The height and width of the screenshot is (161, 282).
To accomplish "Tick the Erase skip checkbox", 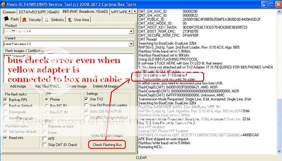I will point(45,132).
